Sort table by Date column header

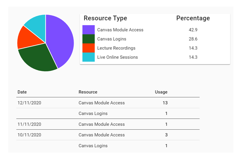point(22,92)
